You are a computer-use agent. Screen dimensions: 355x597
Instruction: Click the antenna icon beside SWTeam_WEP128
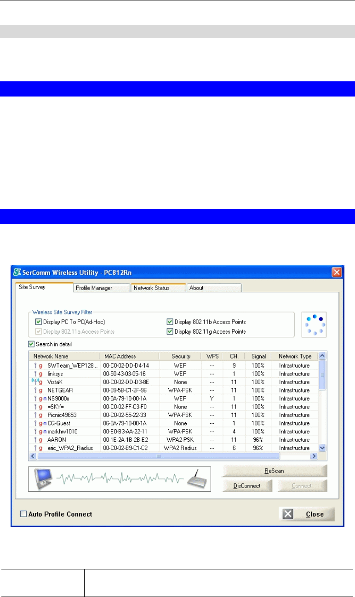click(35, 365)
